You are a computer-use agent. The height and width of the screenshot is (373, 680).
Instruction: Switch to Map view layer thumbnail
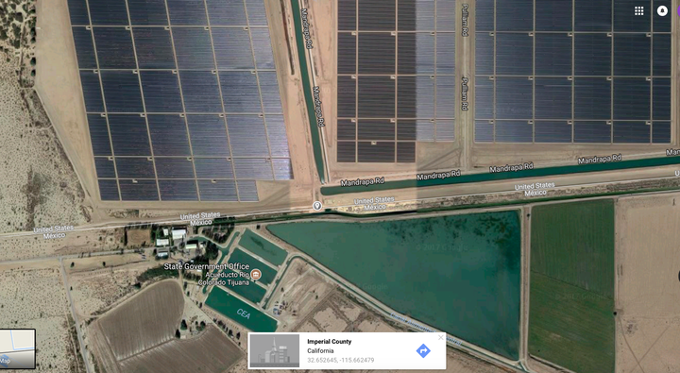17,348
